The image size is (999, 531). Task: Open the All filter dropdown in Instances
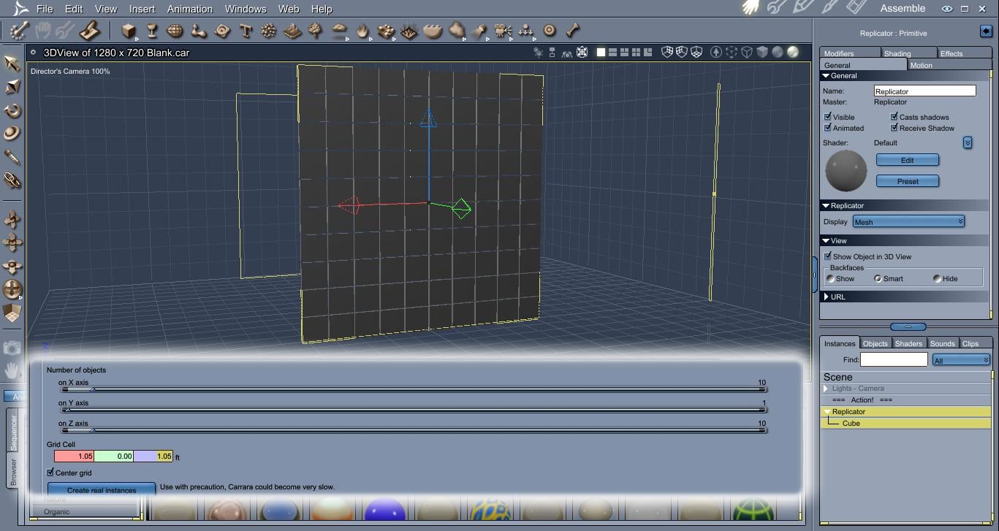[x=961, y=360]
